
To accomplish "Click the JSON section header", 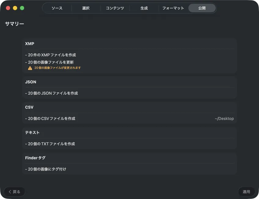I will point(30,82).
